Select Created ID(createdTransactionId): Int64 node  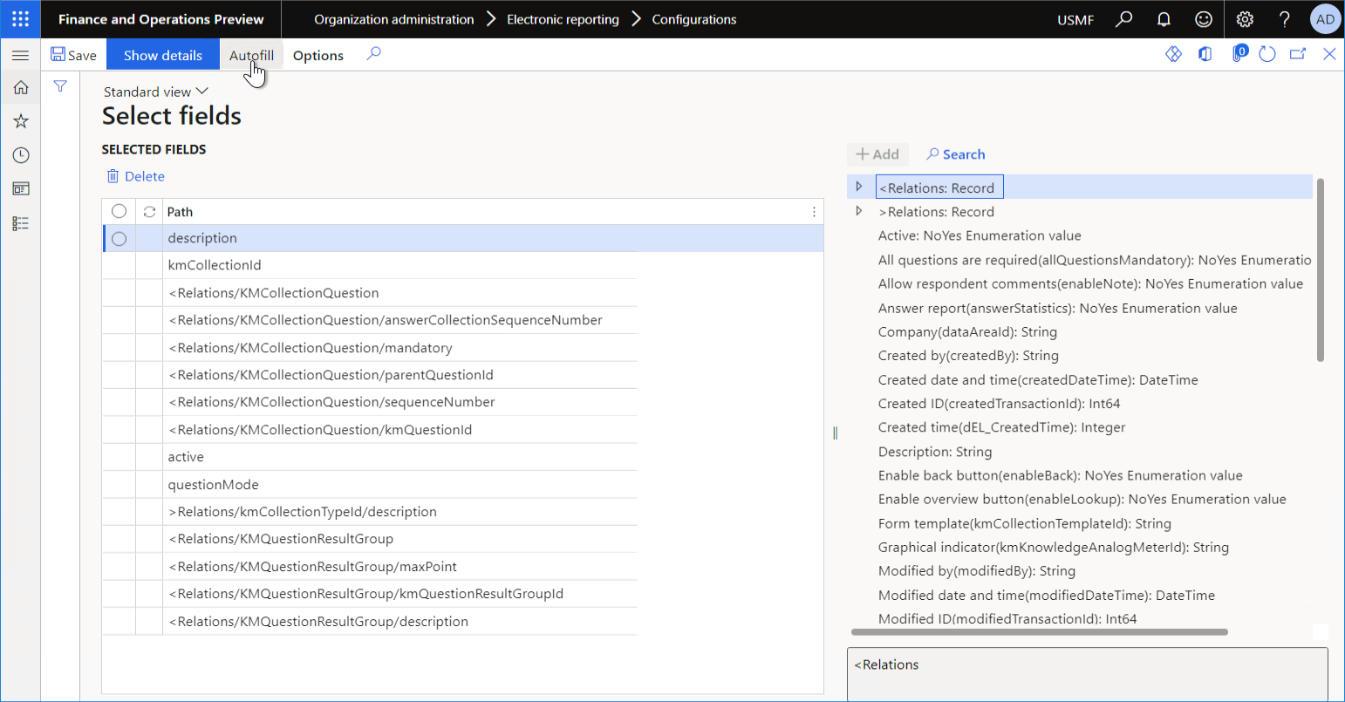coord(1000,404)
